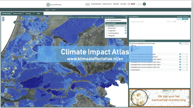193x108 pixels.
Task: Click the Achtergrondkaart section header
Action: tap(116, 23)
